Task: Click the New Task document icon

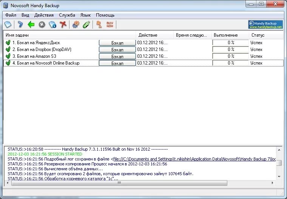Action: tap(8, 24)
